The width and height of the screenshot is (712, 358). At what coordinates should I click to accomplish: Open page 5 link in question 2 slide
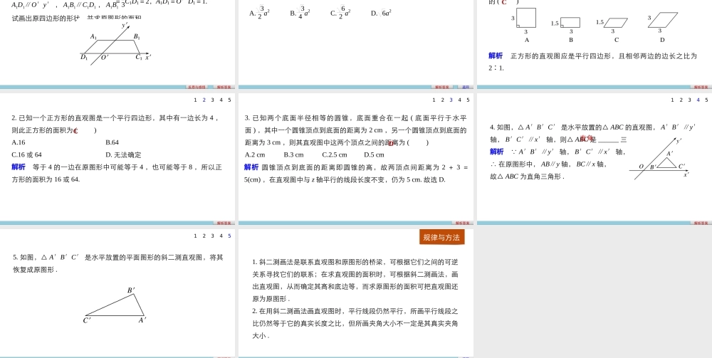[x=230, y=100]
